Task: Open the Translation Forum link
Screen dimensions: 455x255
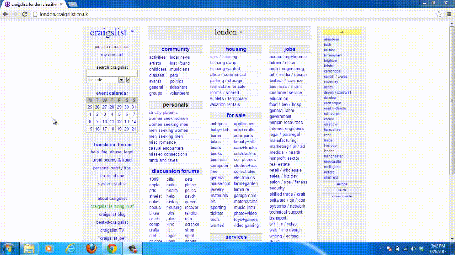Action: pyautogui.click(x=112, y=144)
